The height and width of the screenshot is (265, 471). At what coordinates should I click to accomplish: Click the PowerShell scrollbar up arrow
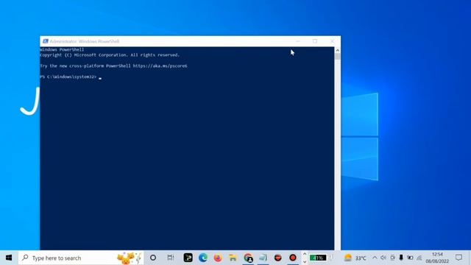337,50
